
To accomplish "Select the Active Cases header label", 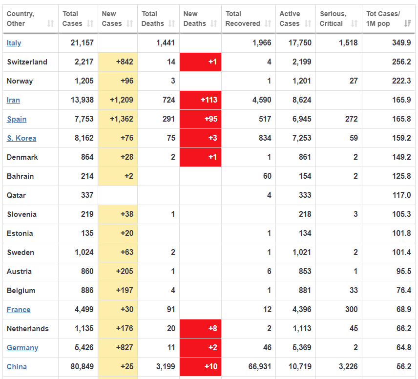I will 290,19.
